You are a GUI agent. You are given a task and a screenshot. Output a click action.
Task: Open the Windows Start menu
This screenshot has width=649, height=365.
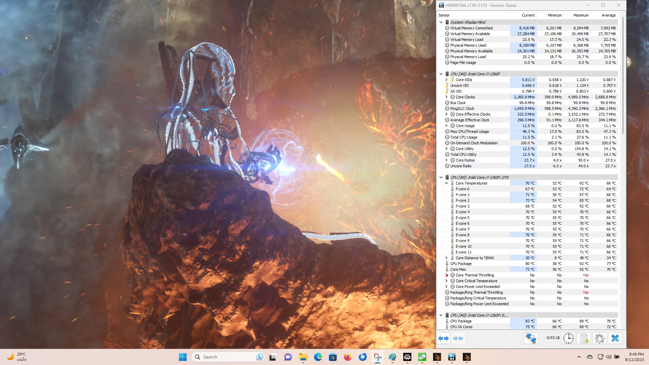[x=183, y=357]
